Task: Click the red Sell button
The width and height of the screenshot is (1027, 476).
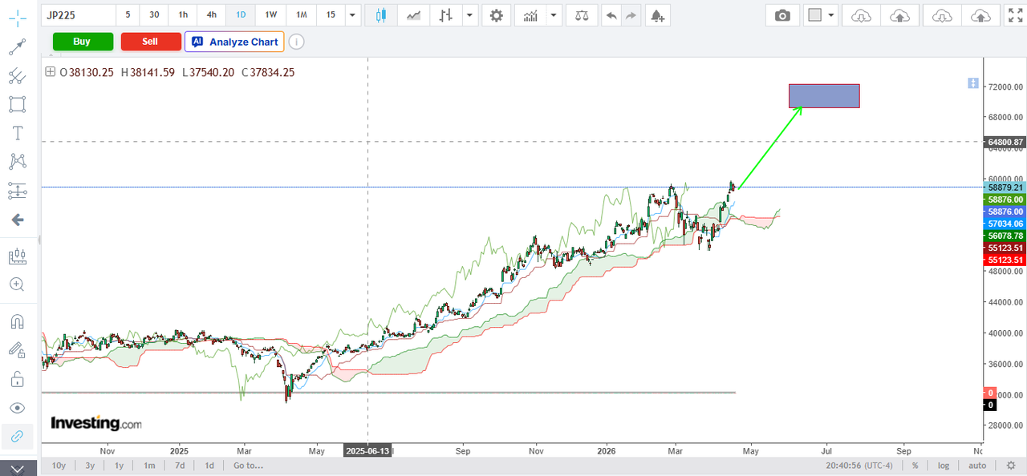Action: point(150,42)
